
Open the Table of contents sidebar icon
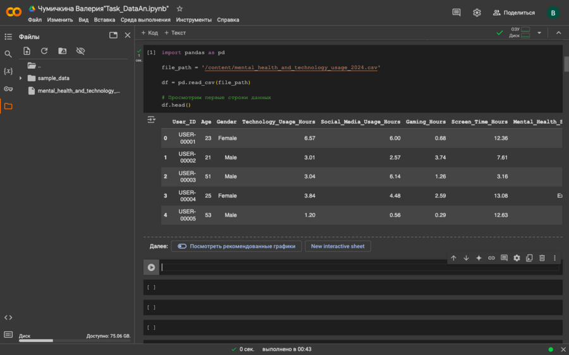[x=8, y=37]
